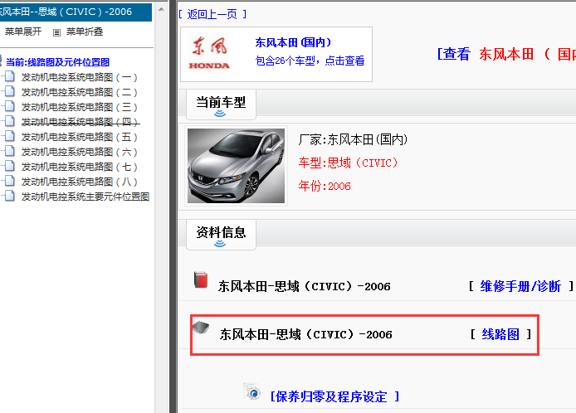Select tree item 发动机电控系统电路图（一）
The width and height of the screenshot is (576, 413).
pyautogui.click(x=79, y=77)
